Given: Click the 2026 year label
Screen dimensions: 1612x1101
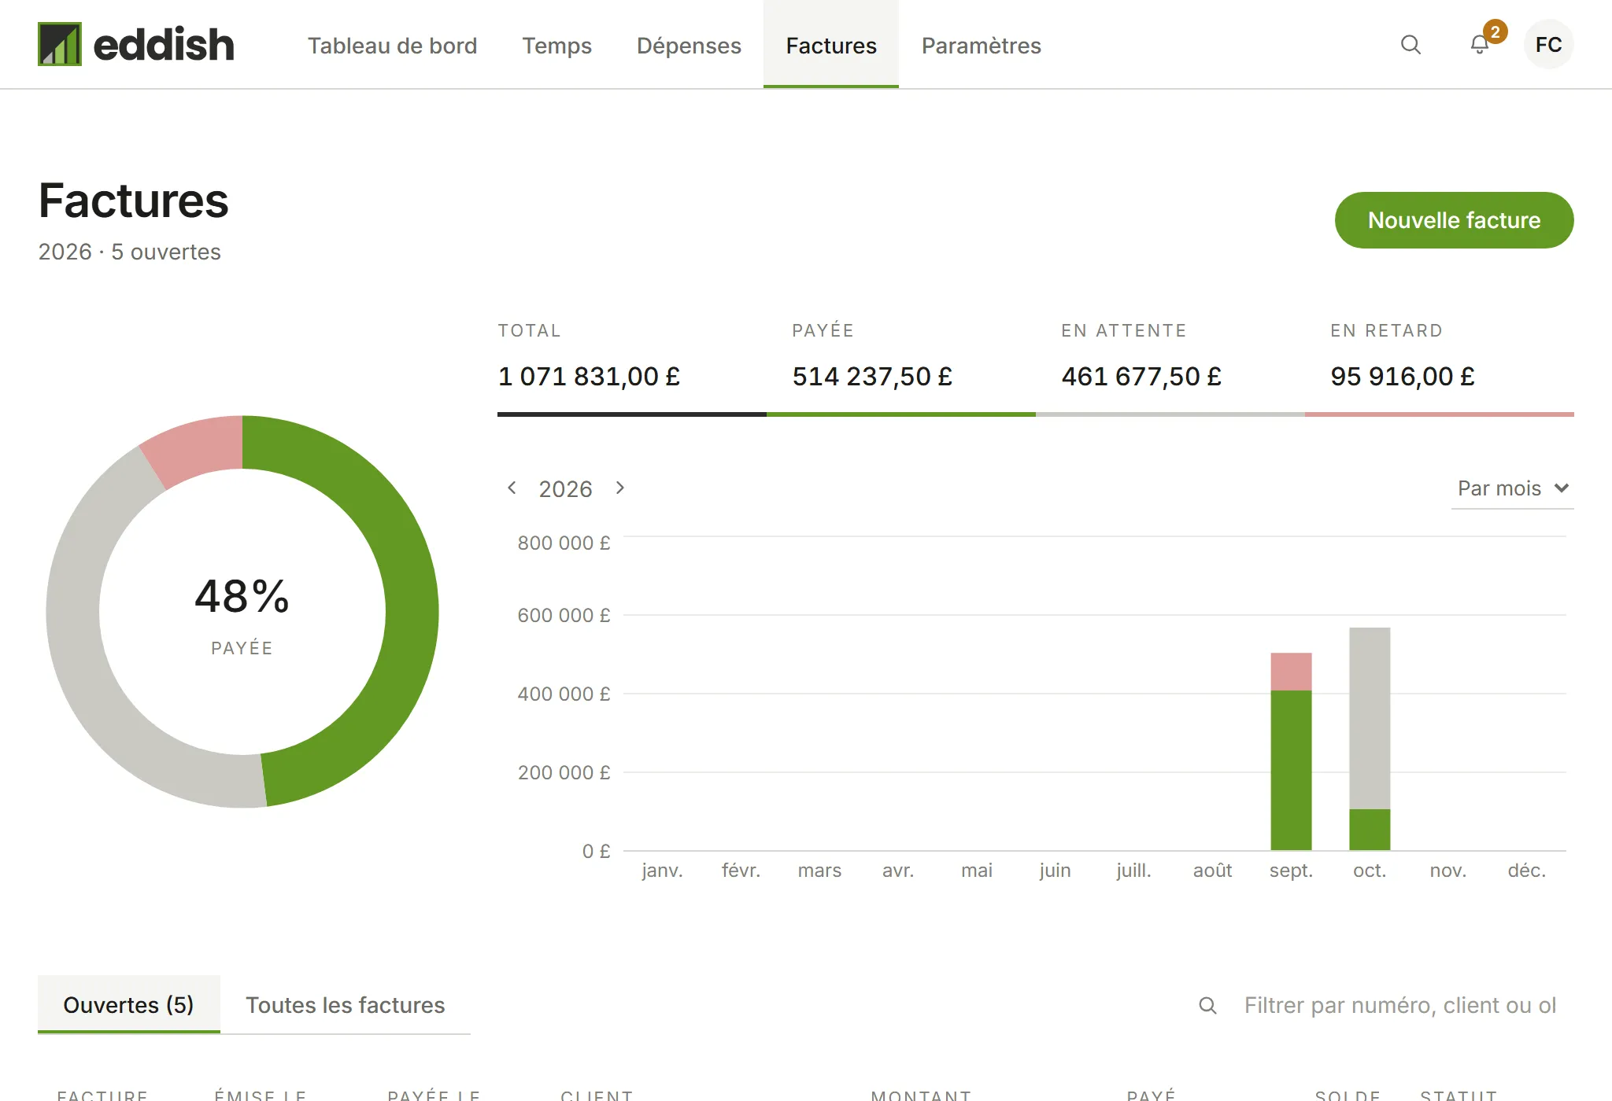Looking at the screenshot, I should [565, 489].
